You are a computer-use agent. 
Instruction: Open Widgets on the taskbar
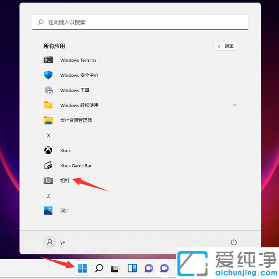[132, 268]
